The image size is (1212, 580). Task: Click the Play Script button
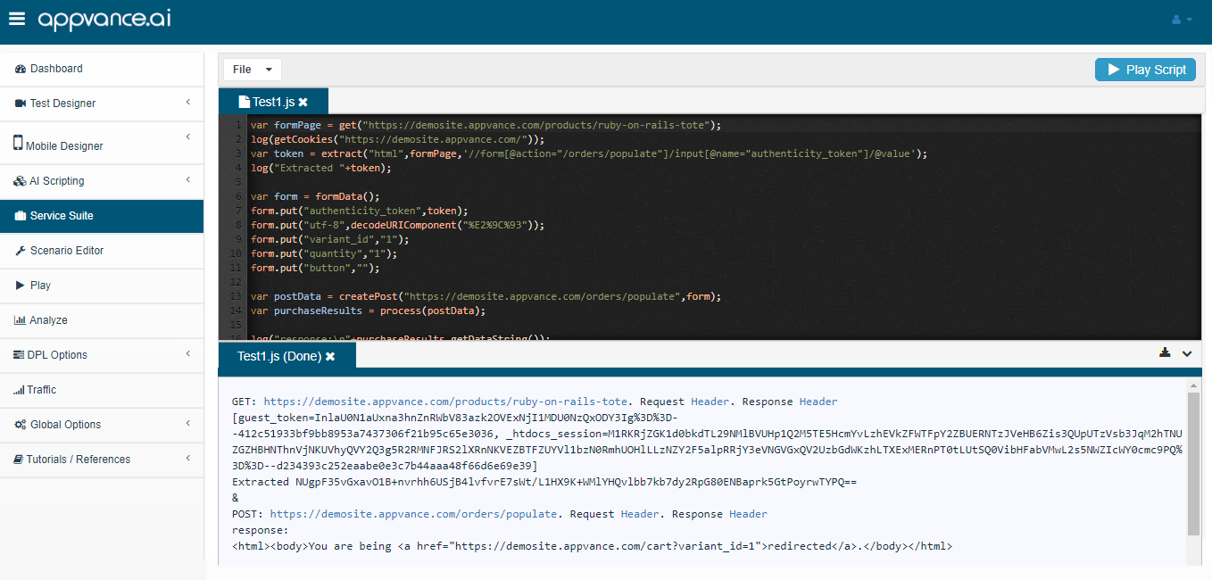click(1145, 70)
